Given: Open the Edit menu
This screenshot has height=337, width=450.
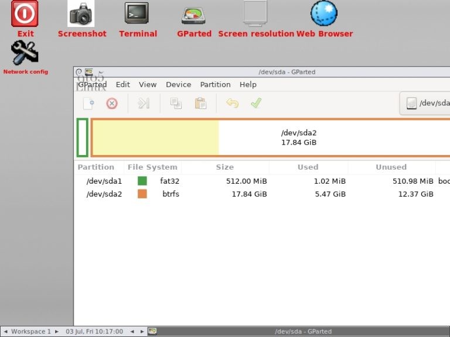Looking at the screenshot, I should [x=123, y=84].
